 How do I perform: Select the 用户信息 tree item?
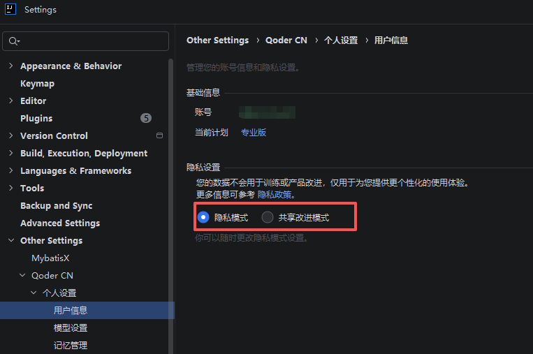71,310
